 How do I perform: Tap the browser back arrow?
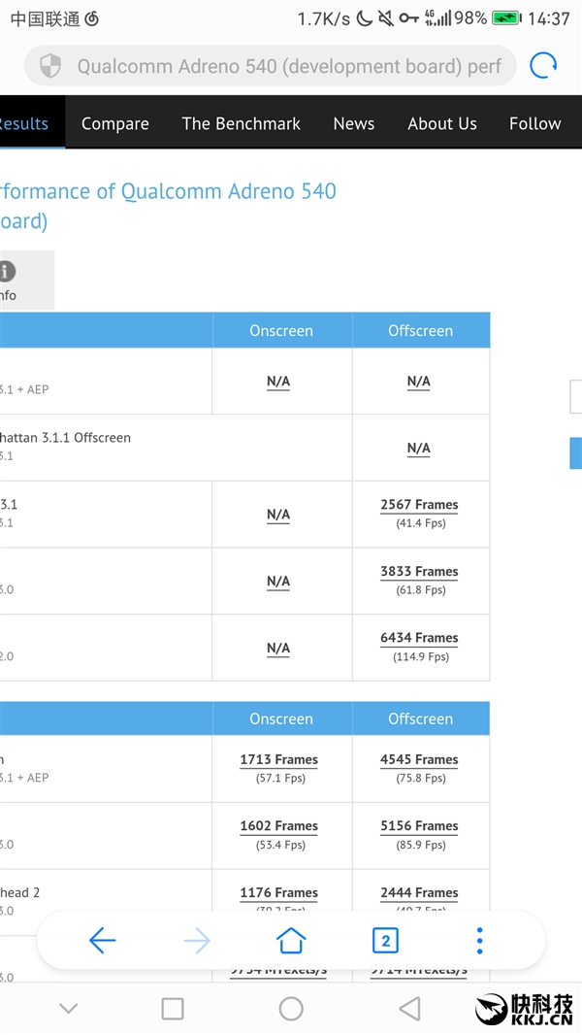click(x=102, y=940)
